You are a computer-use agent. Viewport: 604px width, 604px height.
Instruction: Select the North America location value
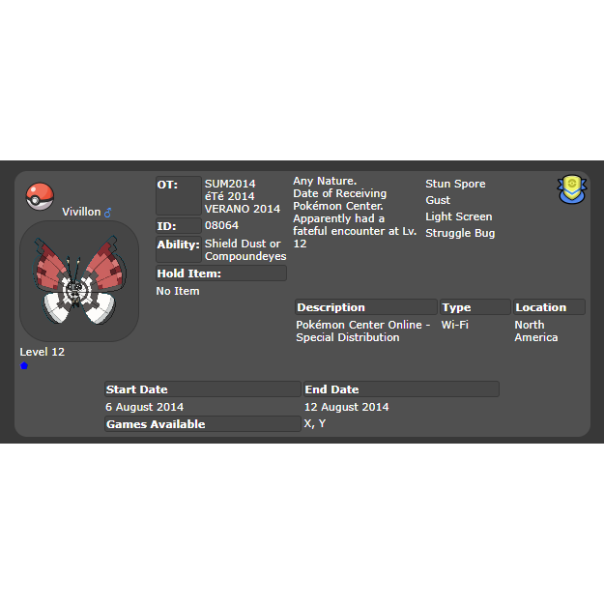(x=536, y=331)
